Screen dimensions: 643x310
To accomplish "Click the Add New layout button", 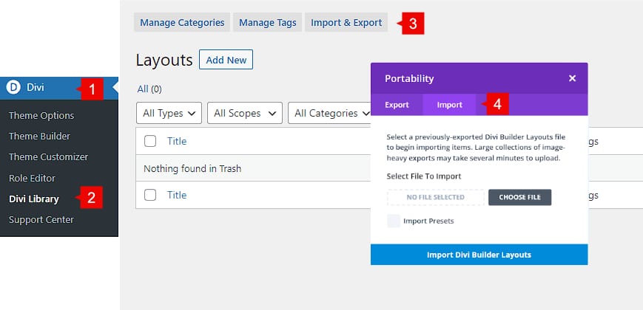I will 226,60.
